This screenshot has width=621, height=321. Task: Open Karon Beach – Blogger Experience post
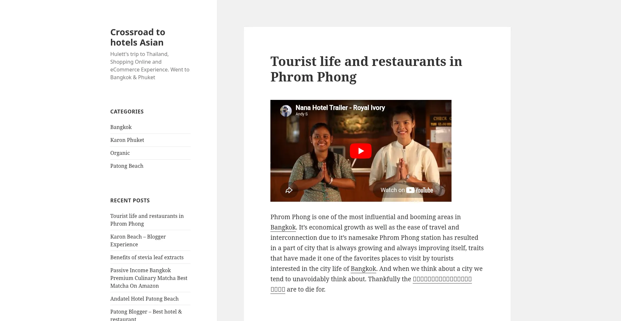click(x=138, y=241)
